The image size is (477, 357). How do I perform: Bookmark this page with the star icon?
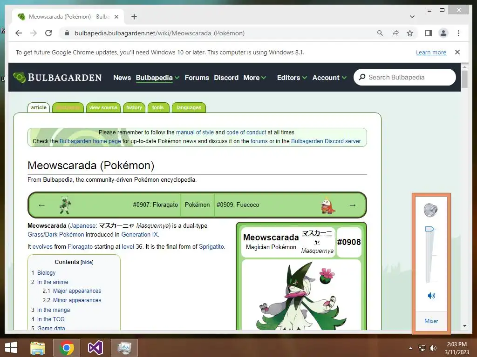410,33
